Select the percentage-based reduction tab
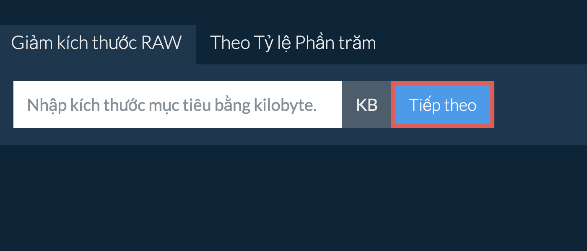The width and height of the screenshot is (587, 251). pyautogui.click(x=293, y=43)
